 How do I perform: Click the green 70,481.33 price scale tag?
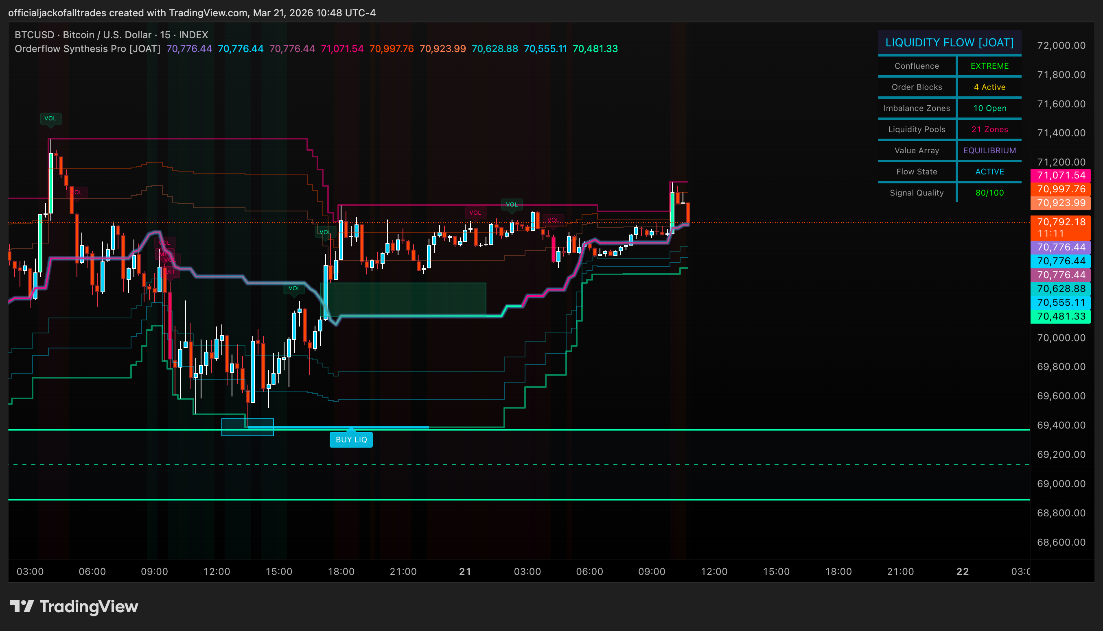tap(1061, 317)
